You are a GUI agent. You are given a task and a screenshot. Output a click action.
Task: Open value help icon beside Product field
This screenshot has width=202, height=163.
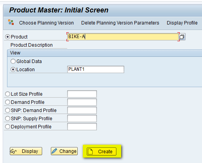pyautogui.click(x=182, y=37)
